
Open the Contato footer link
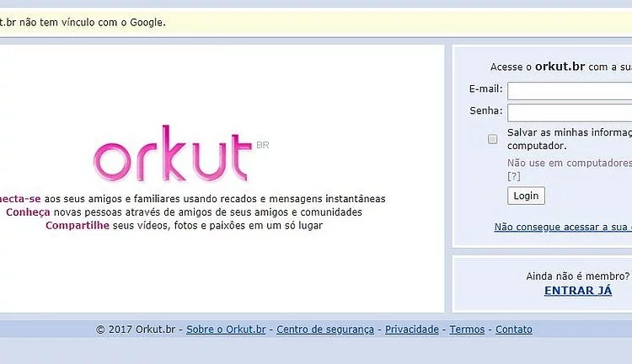click(514, 329)
